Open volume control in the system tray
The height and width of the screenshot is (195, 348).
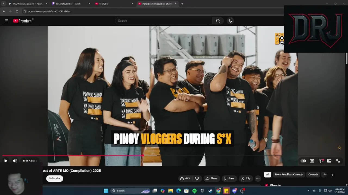[330, 191]
